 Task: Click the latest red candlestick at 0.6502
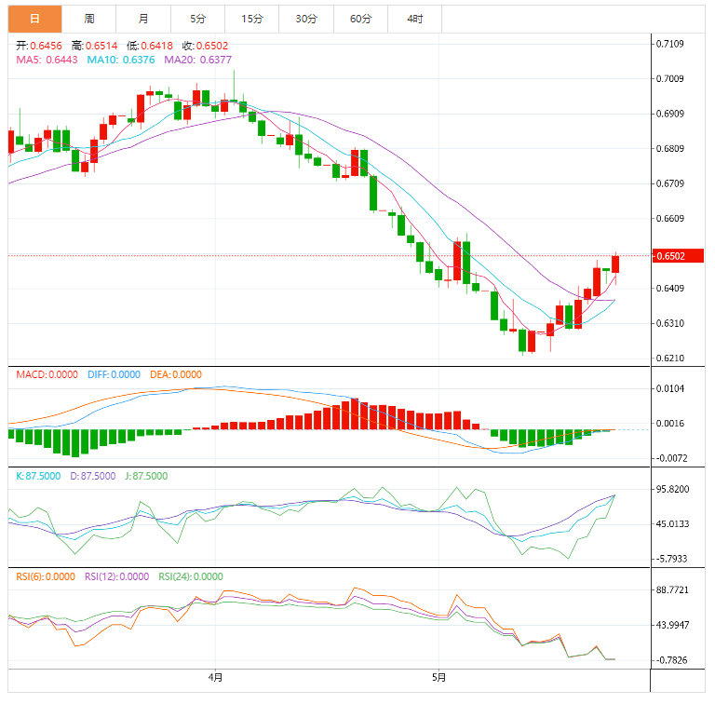[x=615, y=264]
